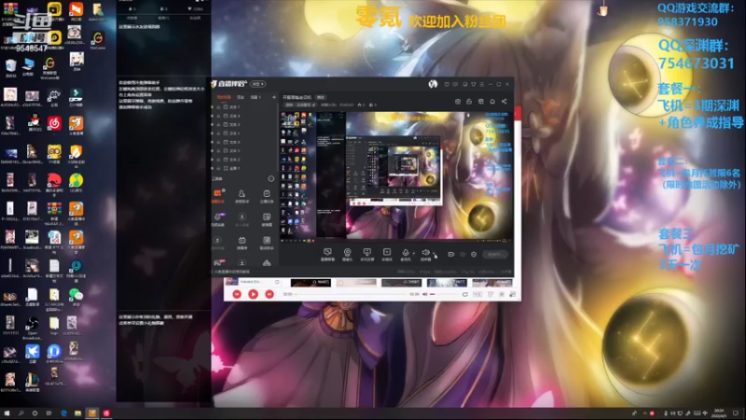Open File Explorer from the taskbar
This screenshot has height=420, width=746.
(77, 413)
